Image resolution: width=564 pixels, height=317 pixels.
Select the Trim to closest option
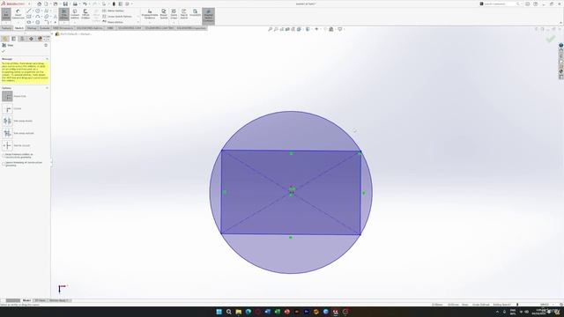pyautogui.click(x=7, y=145)
